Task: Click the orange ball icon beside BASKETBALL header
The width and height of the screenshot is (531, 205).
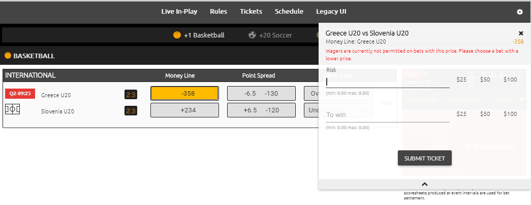Action: coord(8,56)
